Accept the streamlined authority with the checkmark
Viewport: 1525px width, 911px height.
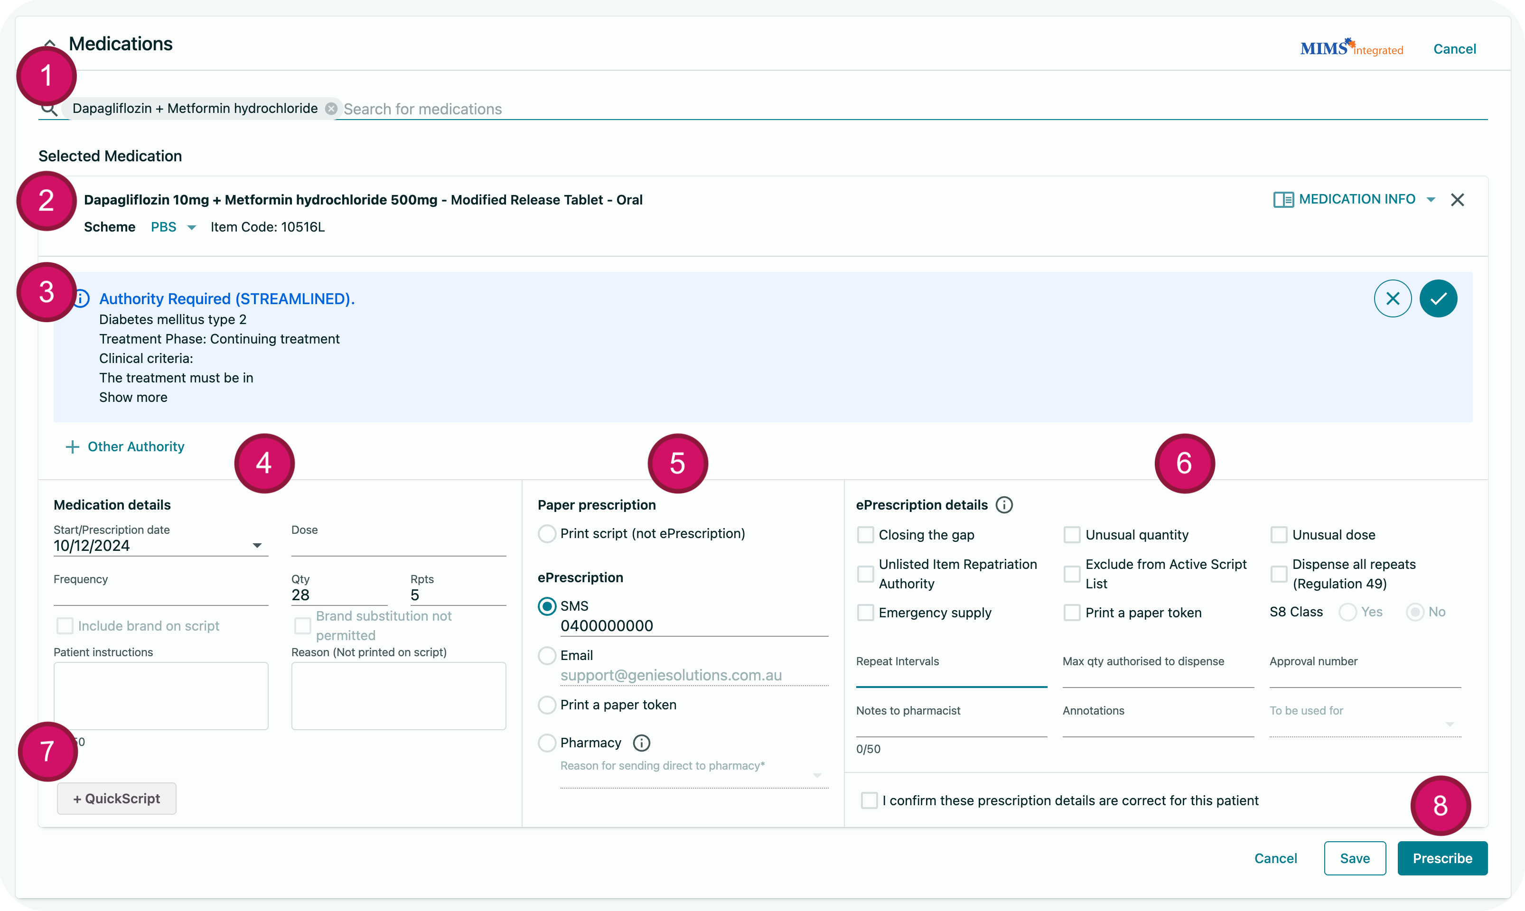pos(1438,298)
